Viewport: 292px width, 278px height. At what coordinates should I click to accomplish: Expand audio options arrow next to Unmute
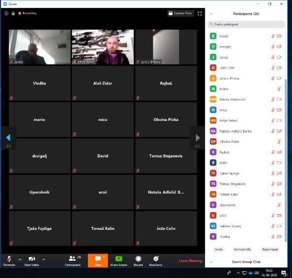coord(20,259)
